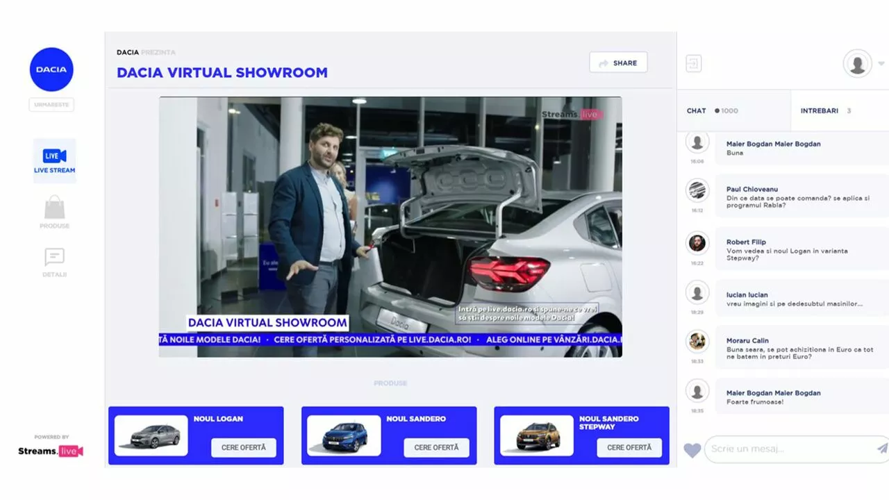Click the Streams.live powered-by logo

point(51,451)
